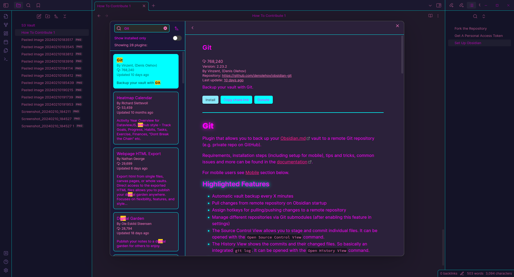Jump to the Mobile section link
Image resolution: width=514 pixels, height=277 pixels.
252,172
